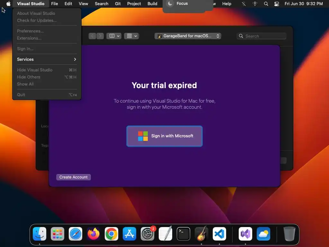
Task: Click the clock showing Fri Jun 30 9:32 PM
Action: [304, 4]
